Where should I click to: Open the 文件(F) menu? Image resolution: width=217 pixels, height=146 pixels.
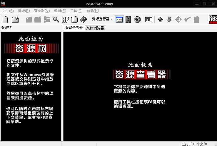tap(8, 11)
